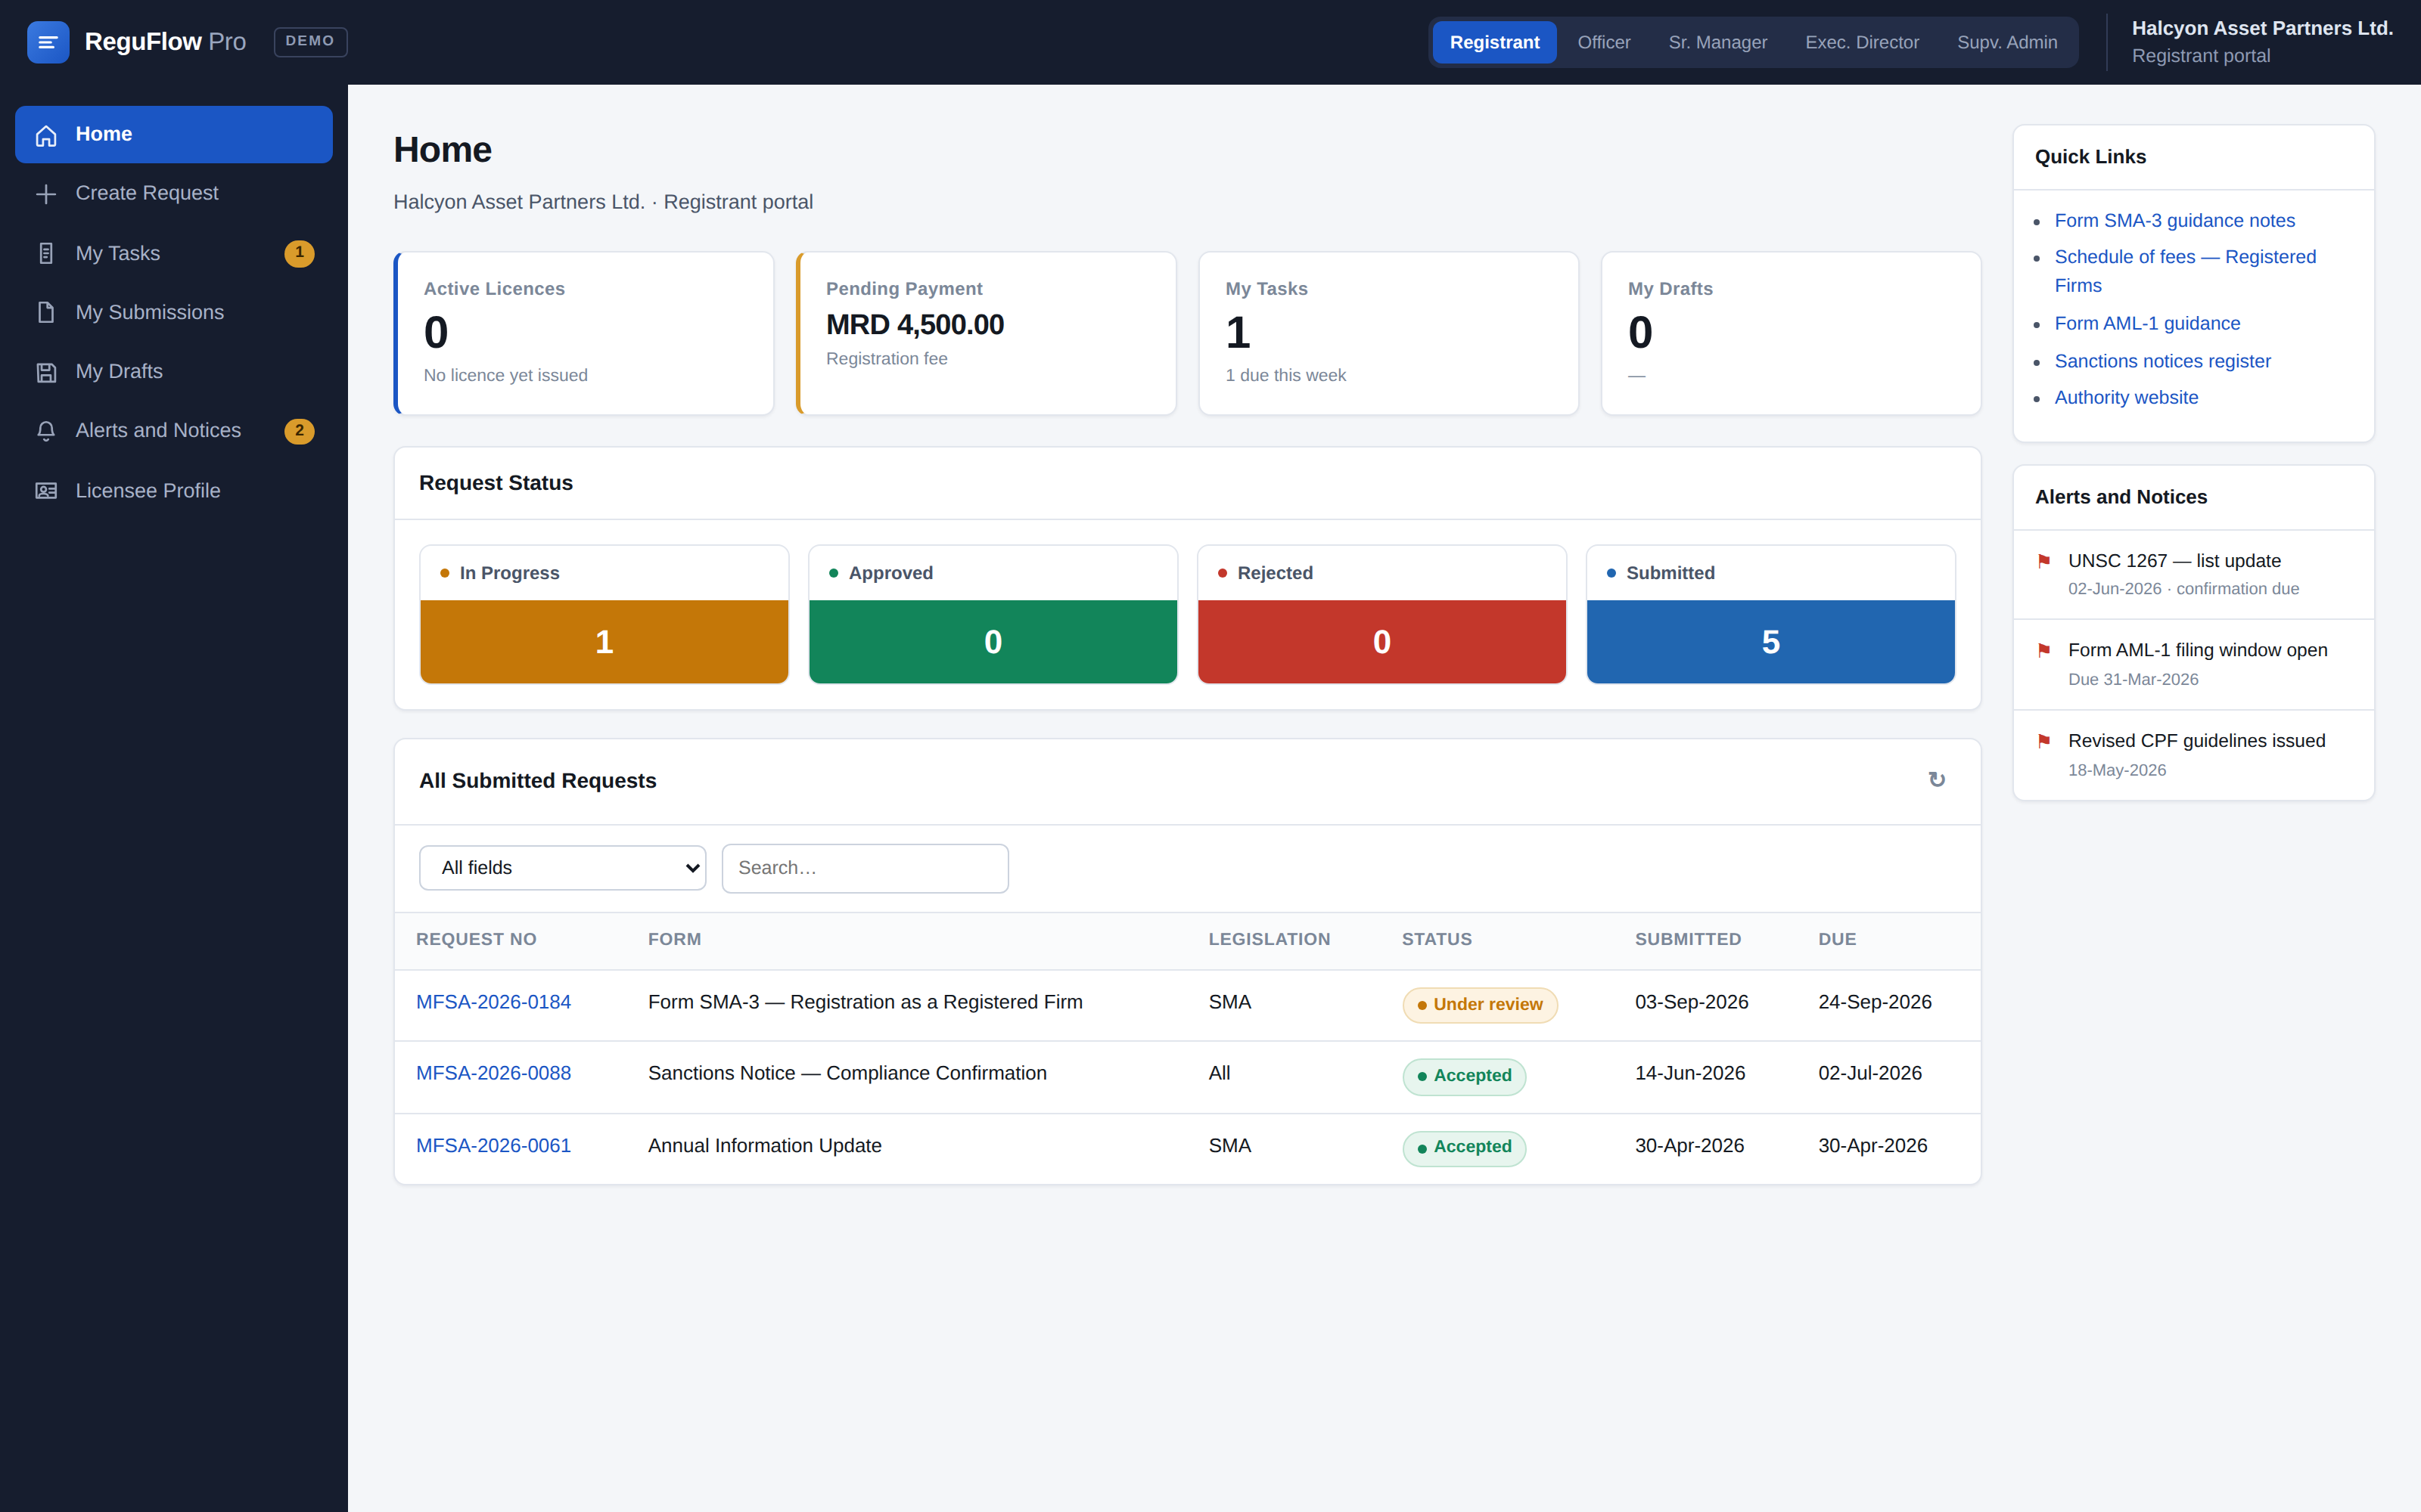Click the Alerts and Notices badge showing 2
This screenshot has height=1512, width=2421.
(x=299, y=431)
